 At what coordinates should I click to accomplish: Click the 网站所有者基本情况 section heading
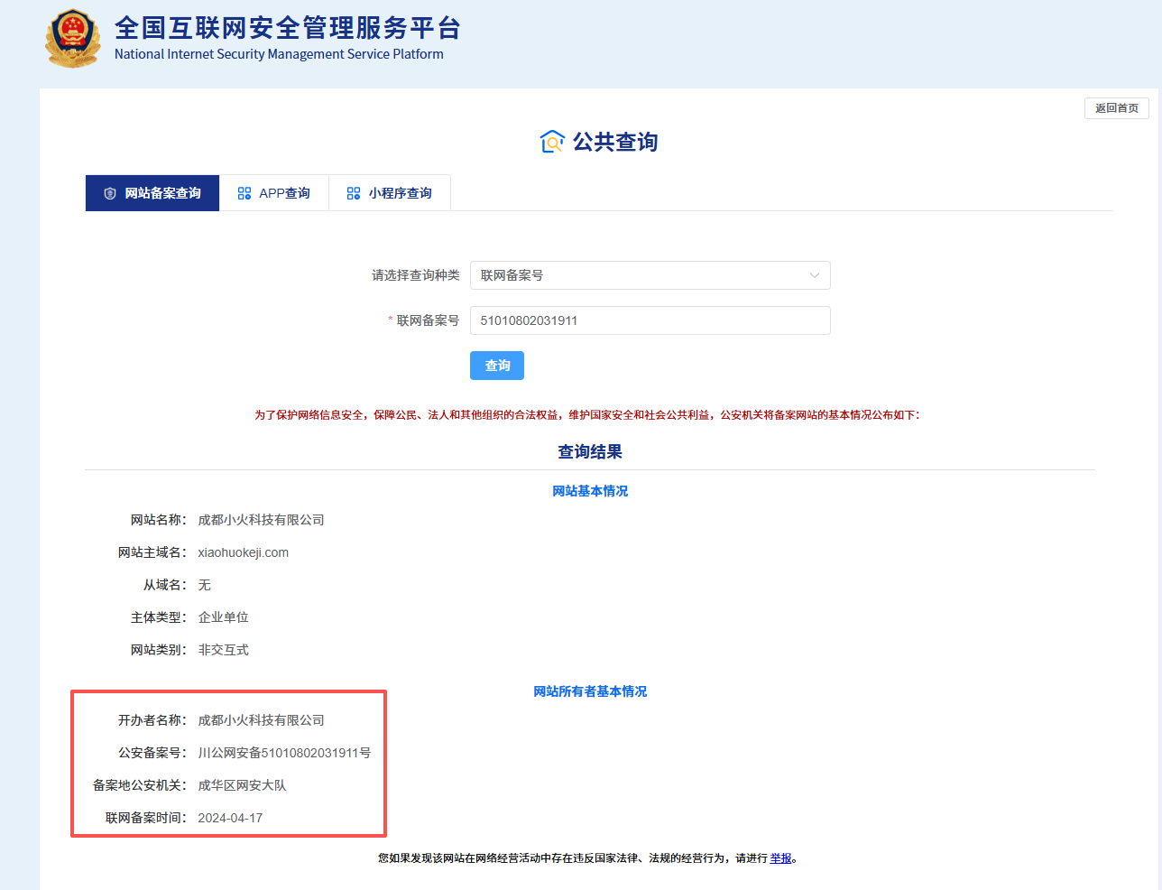click(x=590, y=691)
